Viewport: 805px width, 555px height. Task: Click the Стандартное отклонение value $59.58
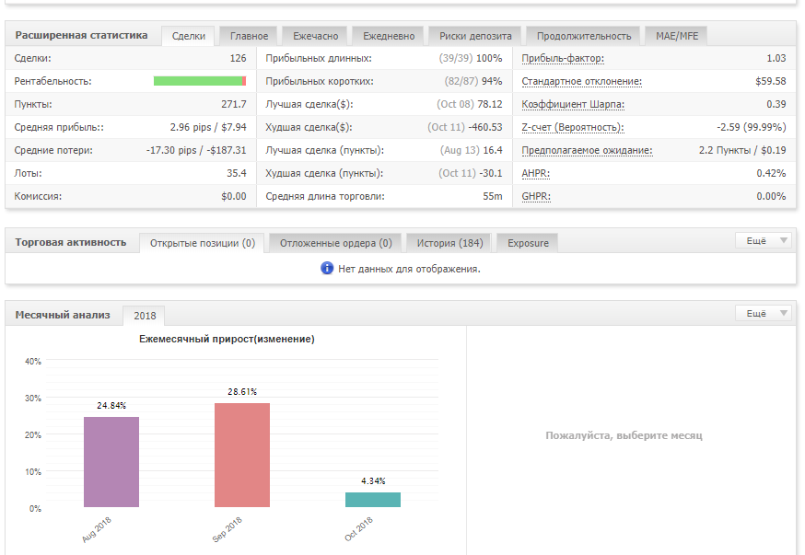coord(770,81)
